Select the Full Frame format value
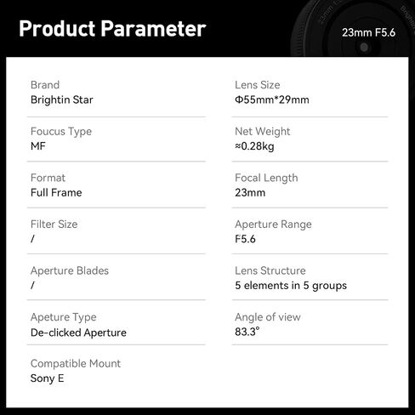Viewport: 415px width, 415px height. [56, 193]
